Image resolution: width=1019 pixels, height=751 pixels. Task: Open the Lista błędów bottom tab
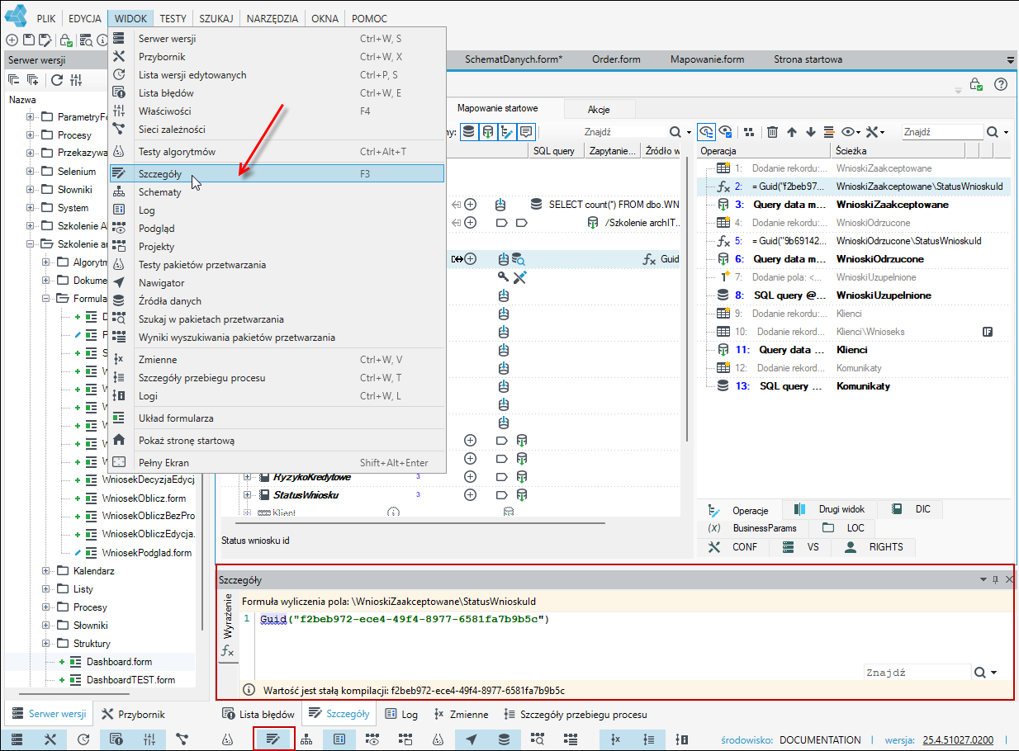pos(259,715)
